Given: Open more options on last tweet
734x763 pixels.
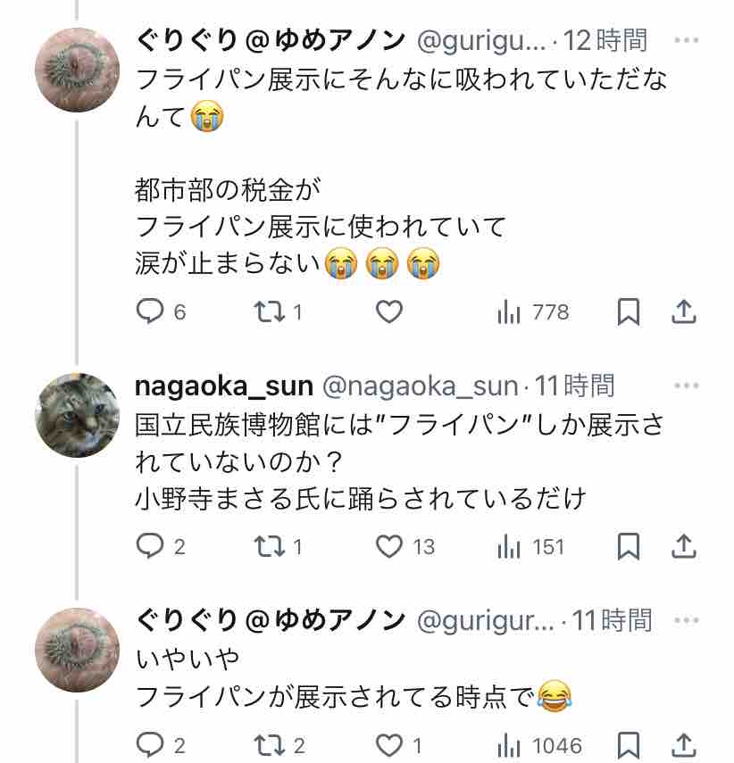Looking at the screenshot, I should coord(686,619).
